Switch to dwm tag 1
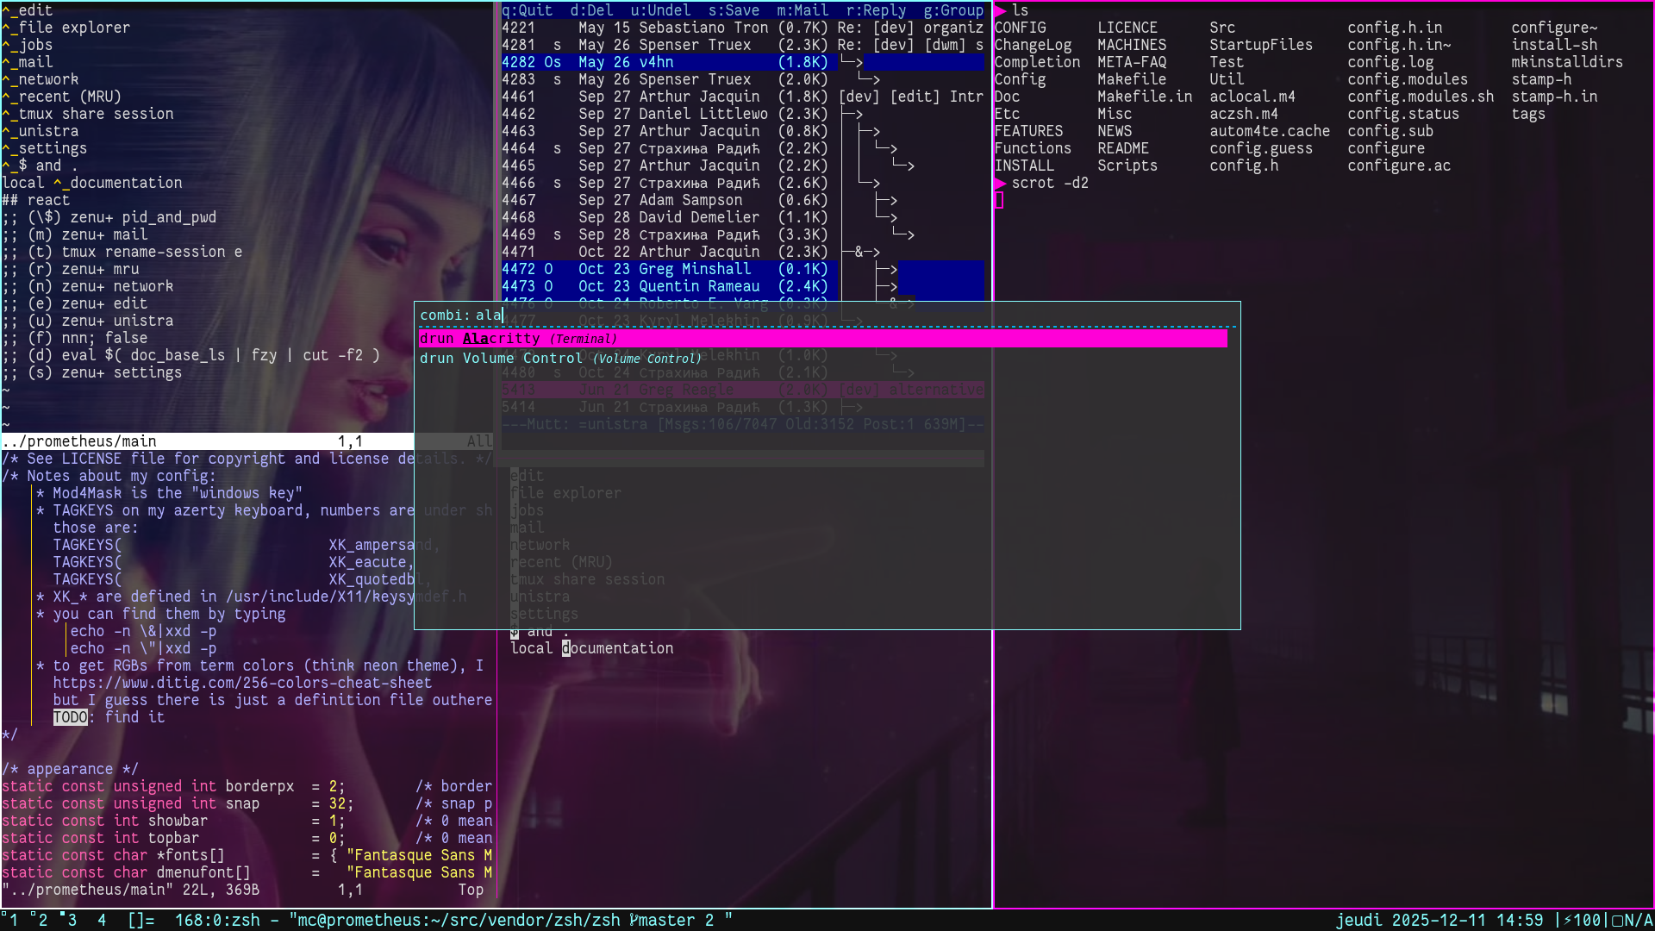This screenshot has width=1655, height=931. [13, 920]
